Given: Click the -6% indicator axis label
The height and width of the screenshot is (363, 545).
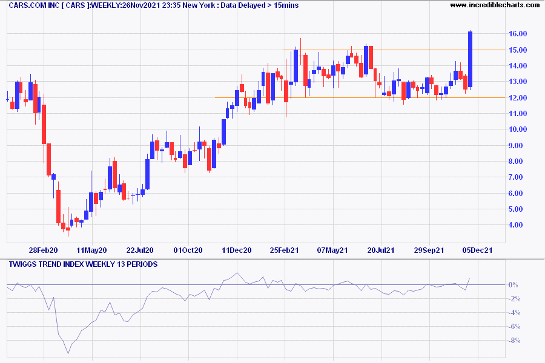Looking at the screenshot, I should [514, 327].
